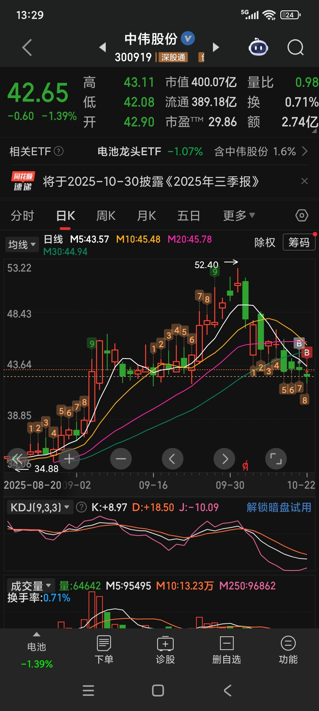Tap the 深股通 tag
This screenshot has height=711, width=319.
[x=173, y=57]
